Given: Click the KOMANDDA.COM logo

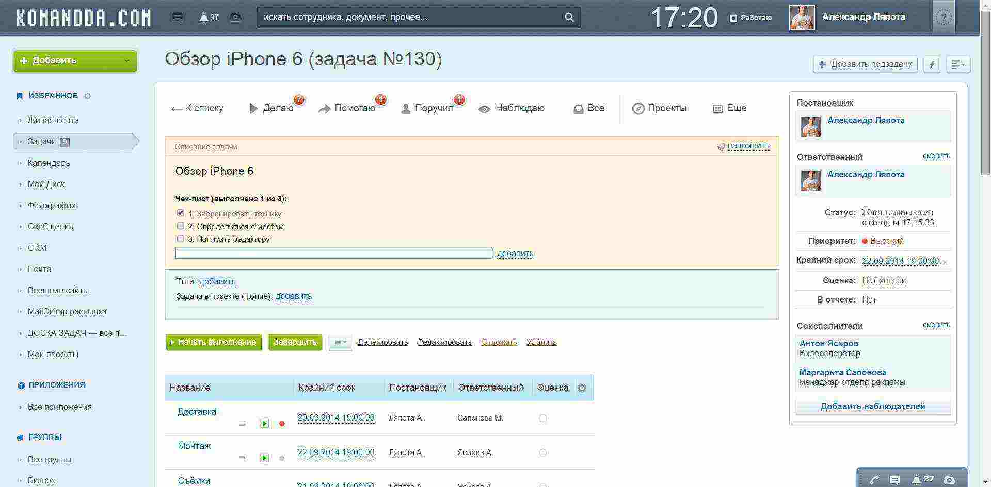Looking at the screenshot, I should 84,18.
